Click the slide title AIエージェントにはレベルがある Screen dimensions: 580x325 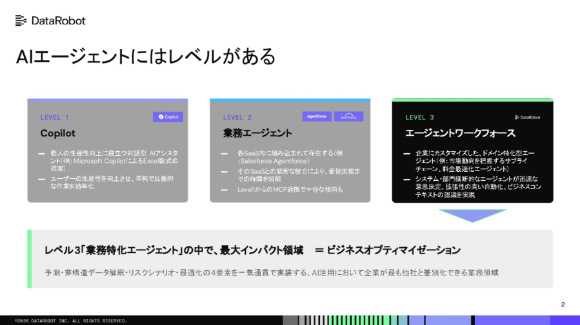click(x=146, y=57)
